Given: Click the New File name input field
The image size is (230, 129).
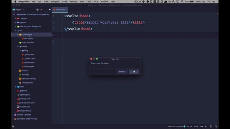Looking at the screenshot, I should pos(115,67).
